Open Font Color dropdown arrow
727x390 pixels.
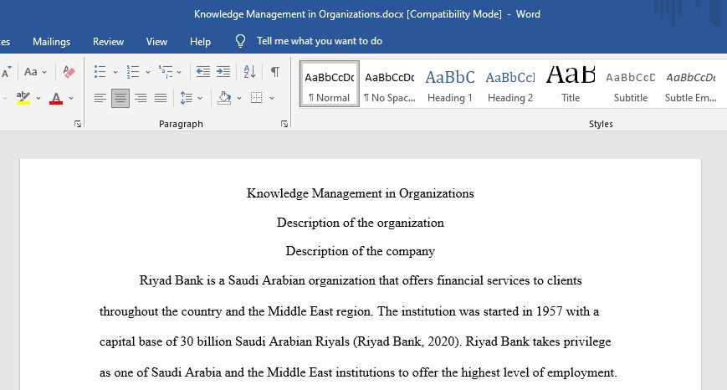71,98
